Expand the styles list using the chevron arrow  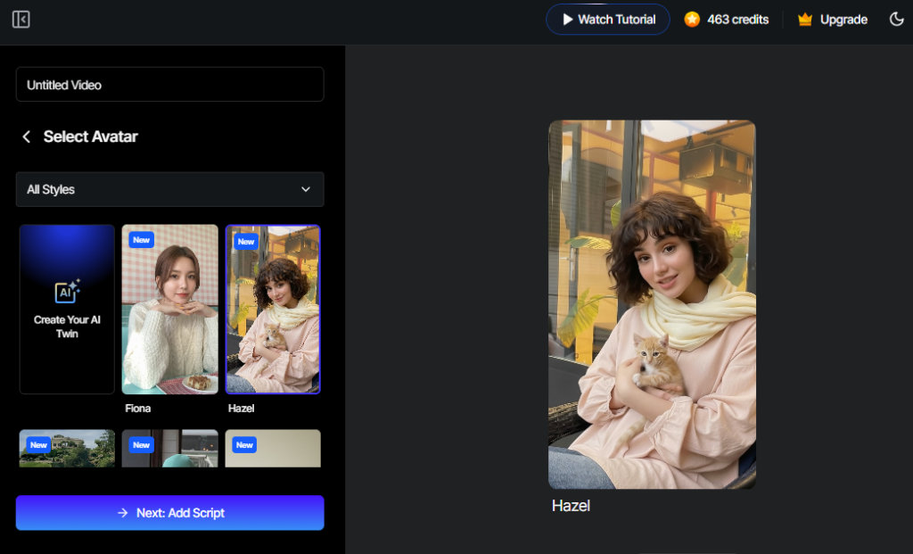click(306, 189)
